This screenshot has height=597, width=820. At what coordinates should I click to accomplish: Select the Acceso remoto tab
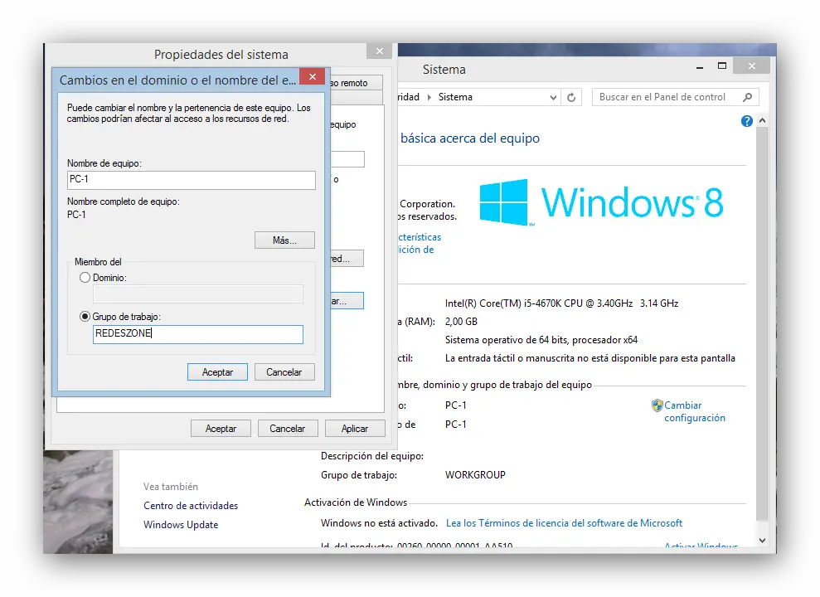pyautogui.click(x=356, y=83)
